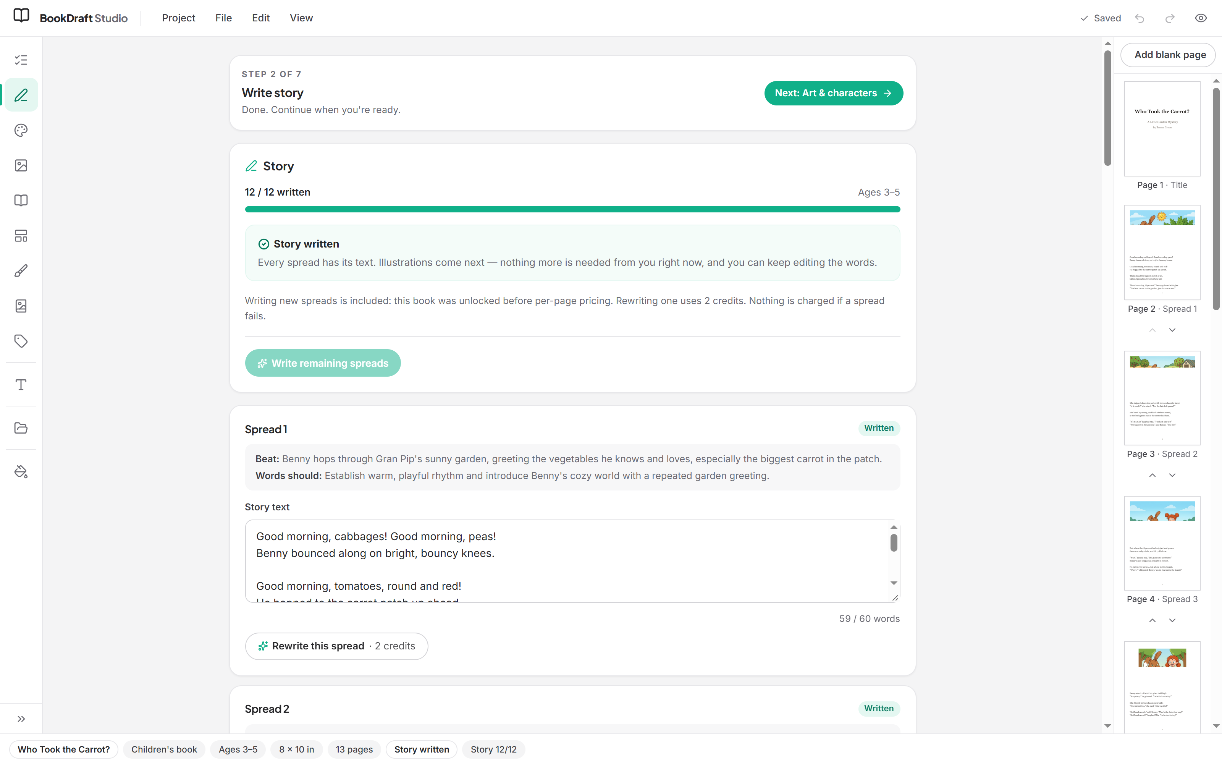
Task: Open the art palette sidebar icon
Action: tap(21, 130)
